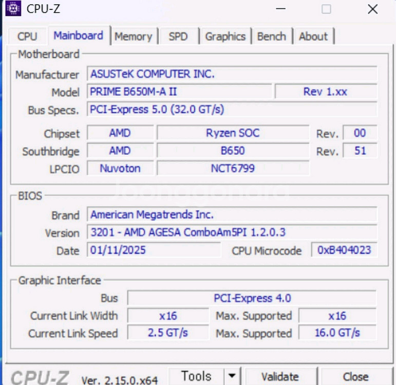The height and width of the screenshot is (385, 396).
Task: Click the Validate button
Action: [x=280, y=377]
